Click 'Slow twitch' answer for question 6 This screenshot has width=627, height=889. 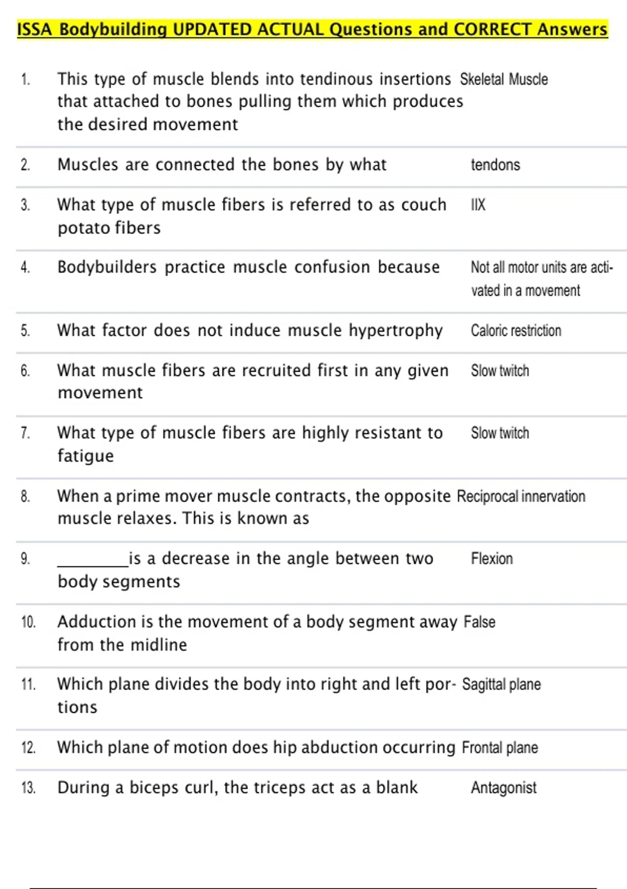pos(500,371)
